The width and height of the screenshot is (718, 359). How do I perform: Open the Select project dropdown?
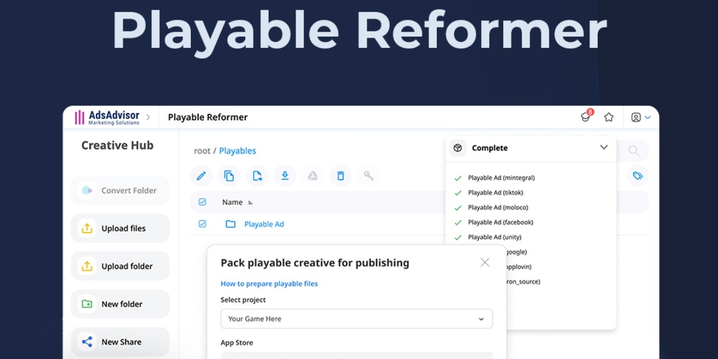[x=357, y=319]
